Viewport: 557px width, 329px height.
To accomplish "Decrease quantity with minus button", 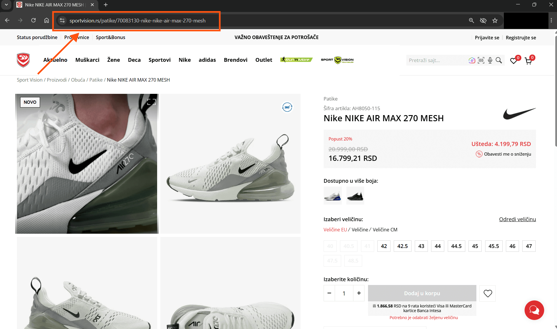I will [x=329, y=293].
